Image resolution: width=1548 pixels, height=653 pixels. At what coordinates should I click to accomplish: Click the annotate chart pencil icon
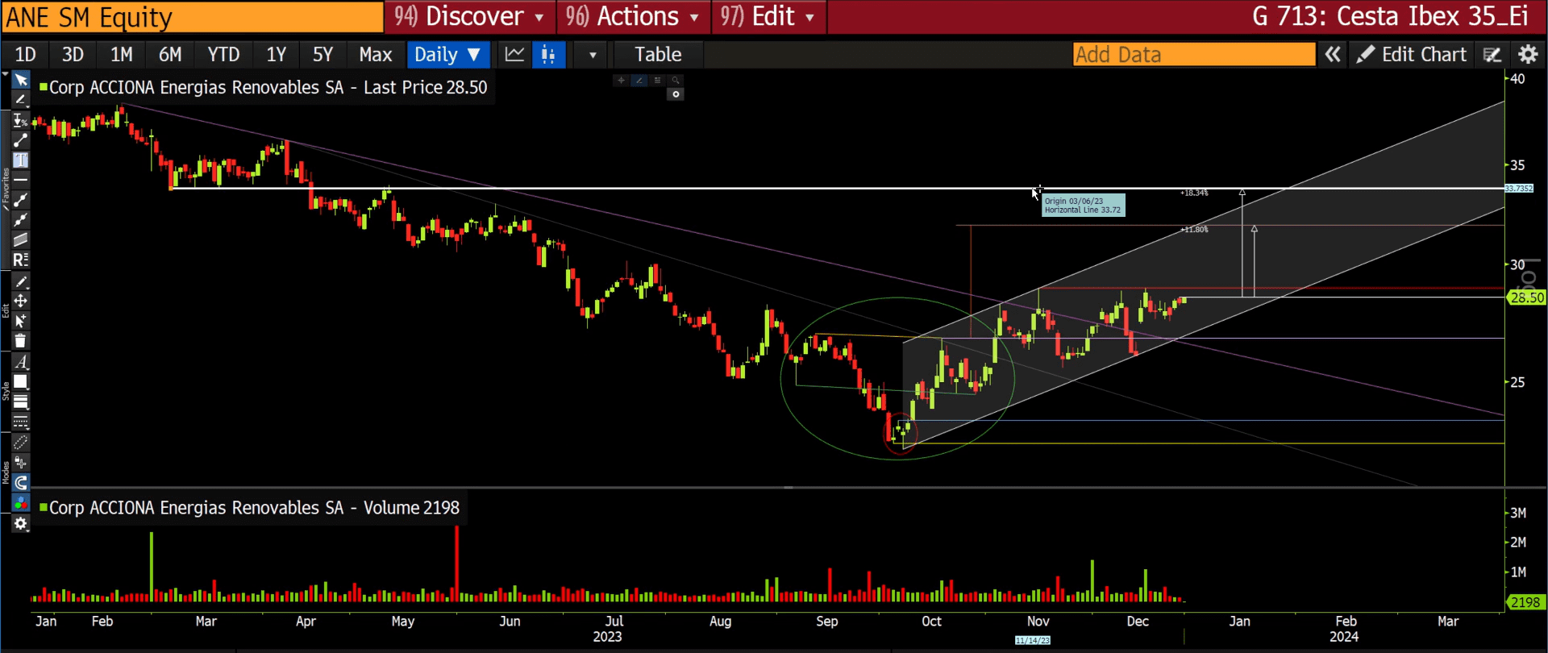tap(1492, 55)
